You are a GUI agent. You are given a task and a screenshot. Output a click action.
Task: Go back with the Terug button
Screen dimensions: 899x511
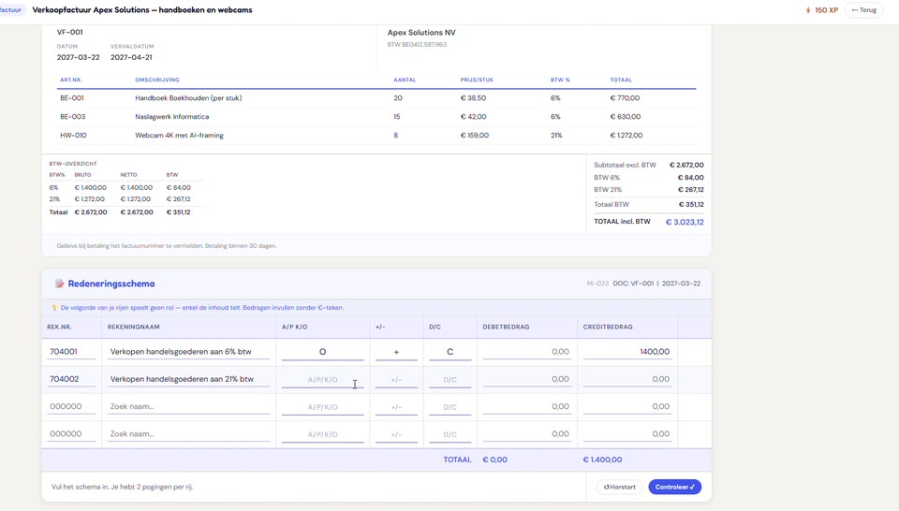pos(864,9)
